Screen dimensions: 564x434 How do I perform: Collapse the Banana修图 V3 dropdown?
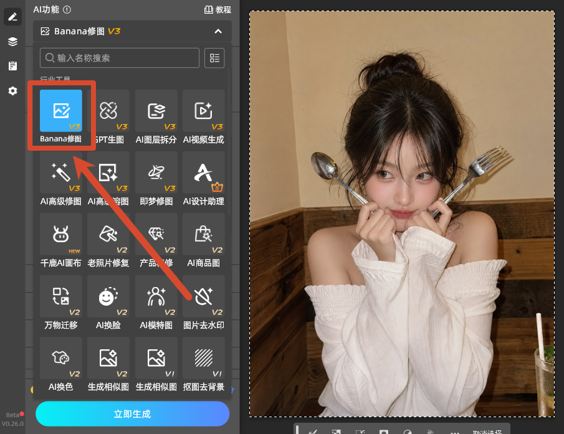tap(218, 31)
